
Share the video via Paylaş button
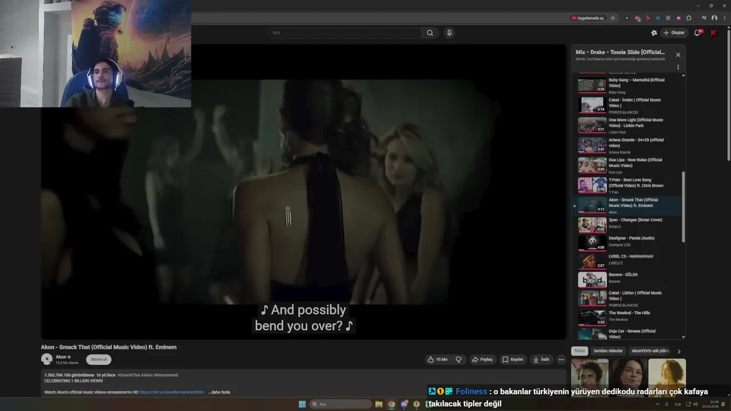tap(482, 360)
